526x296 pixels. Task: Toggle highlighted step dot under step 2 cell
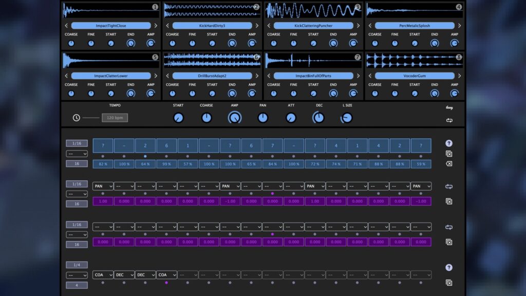pyautogui.click(x=145, y=156)
